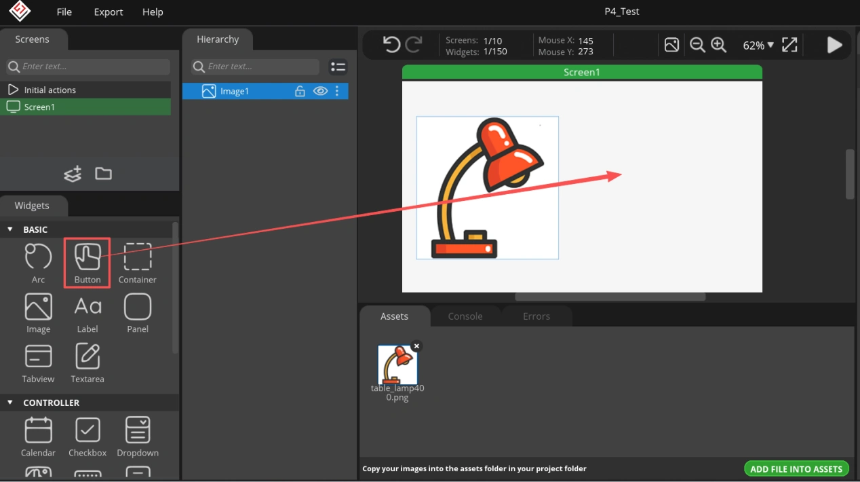
Task: Switch to the Console tab
Action: pyautogui.click(x=465, y=316)
